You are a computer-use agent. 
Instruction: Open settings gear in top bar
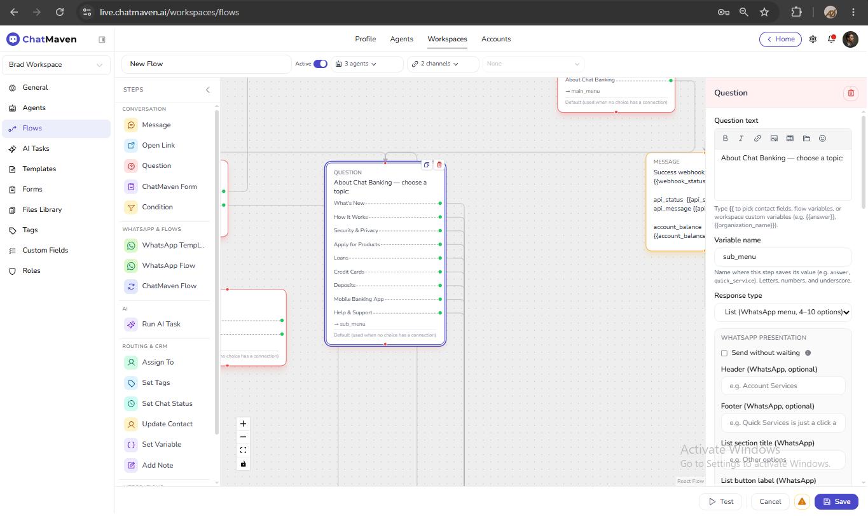(813, 39)
